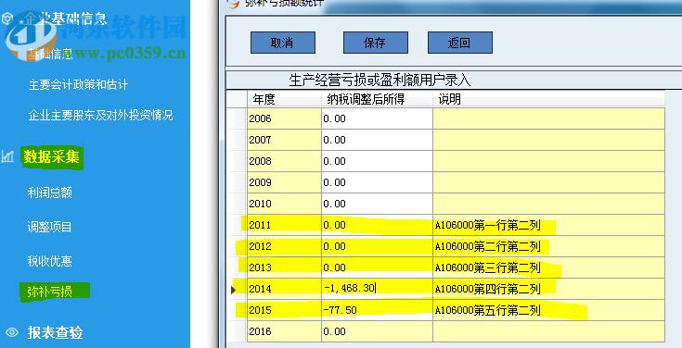Select the 2014 year cell
The height and width of the screenshot is (348, 682).
(x=285, y=289)
